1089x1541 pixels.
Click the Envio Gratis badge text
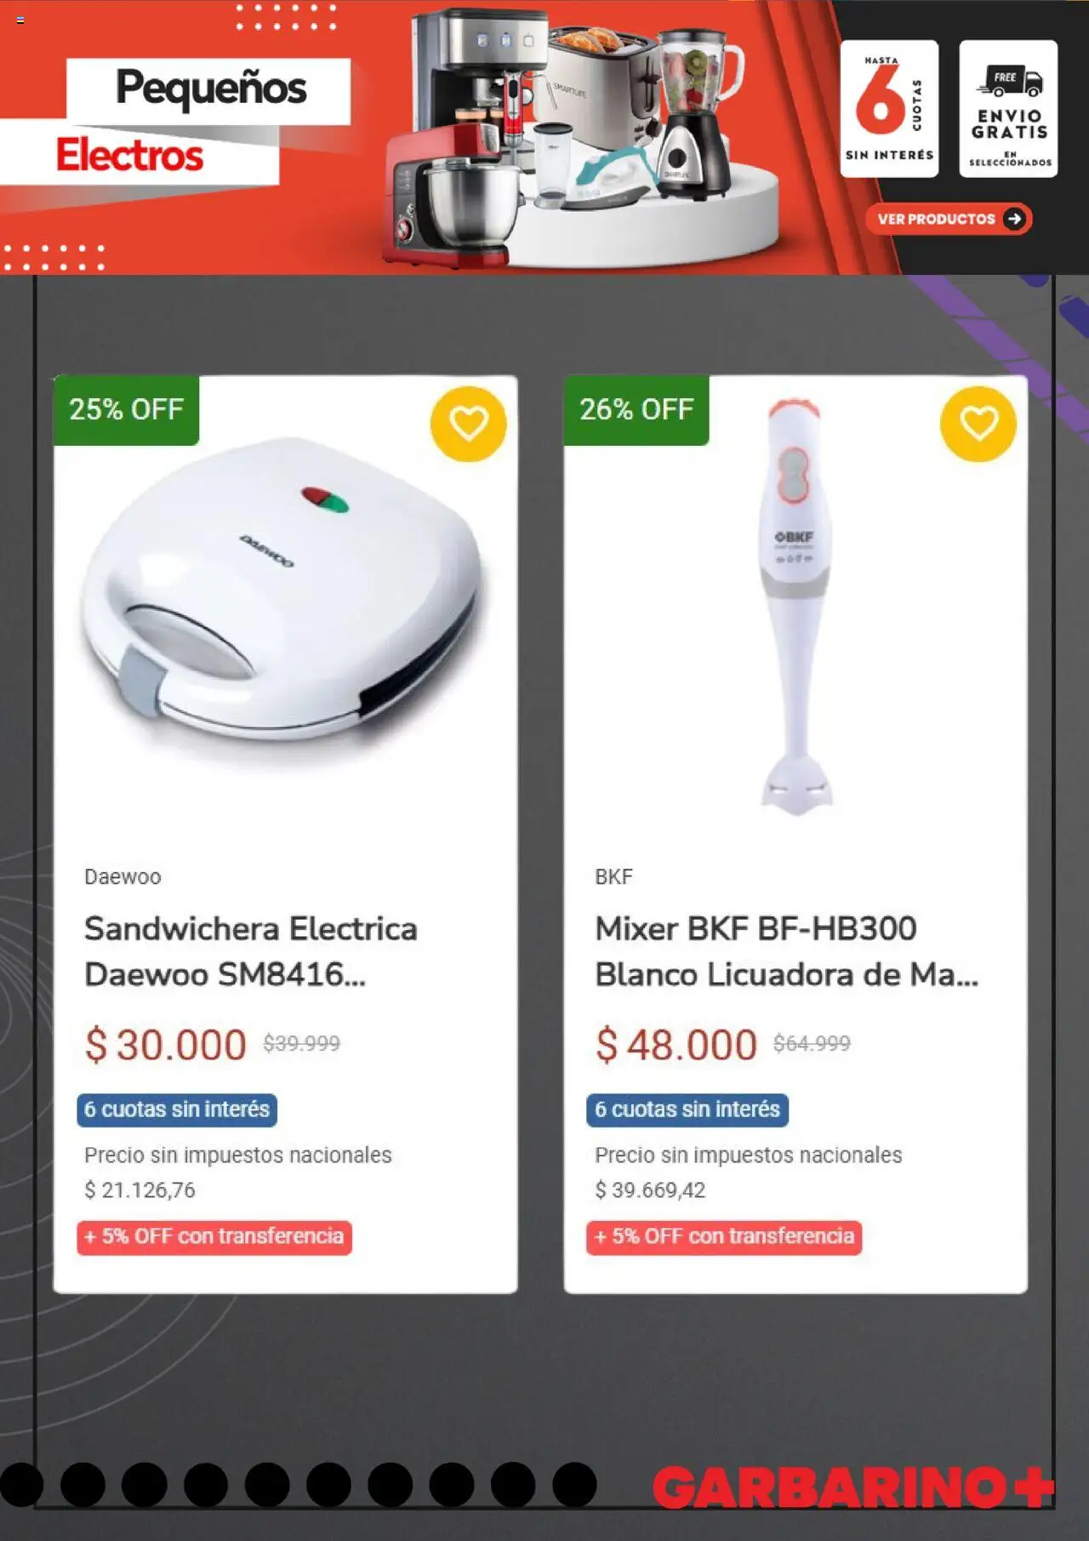[1009, 124]
